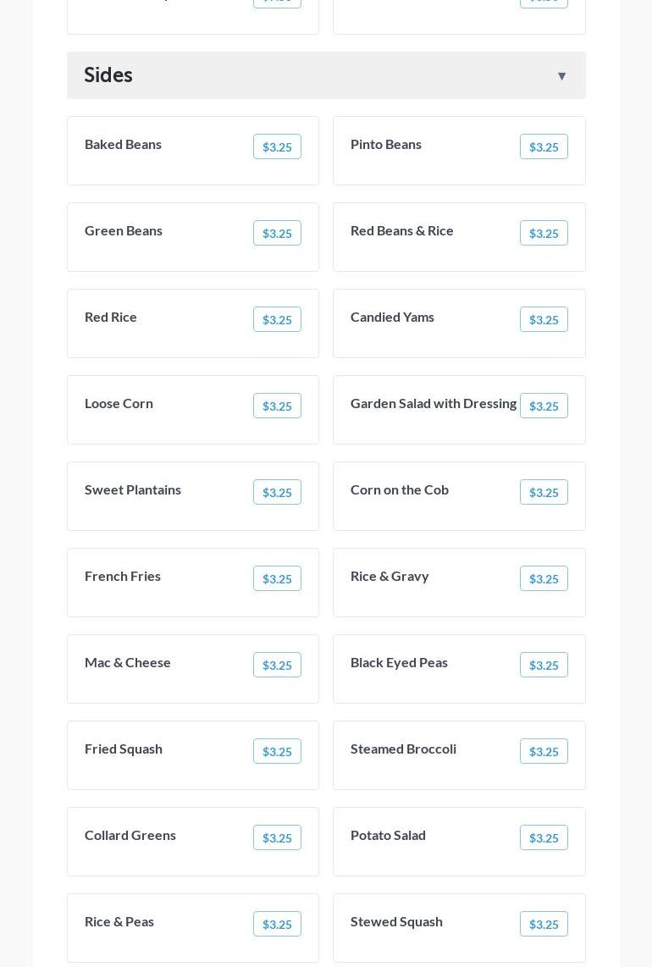
Task: Select the Green Beans price tag
Action: coord(277,234)
